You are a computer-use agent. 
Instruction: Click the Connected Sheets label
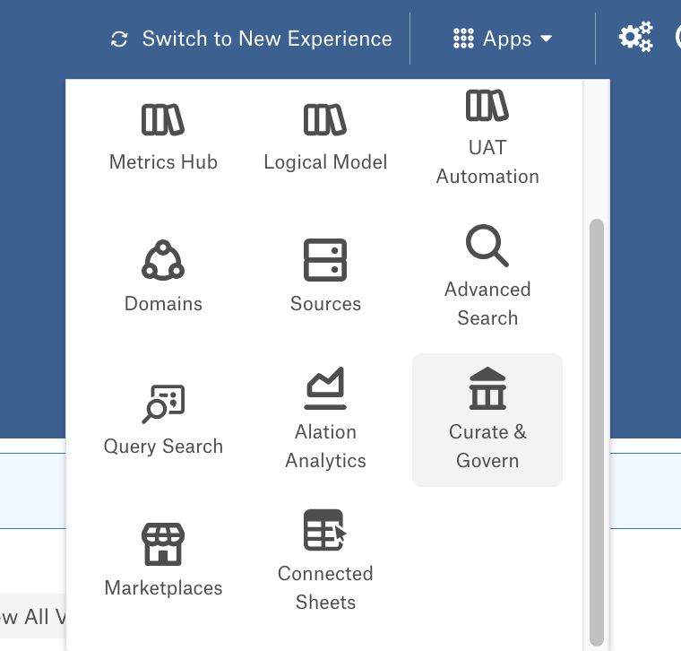point(325,588)
